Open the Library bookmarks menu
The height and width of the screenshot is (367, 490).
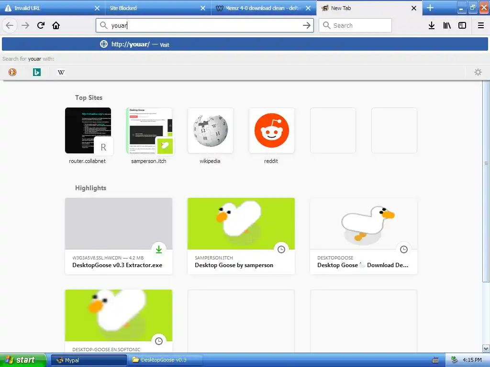447,25
